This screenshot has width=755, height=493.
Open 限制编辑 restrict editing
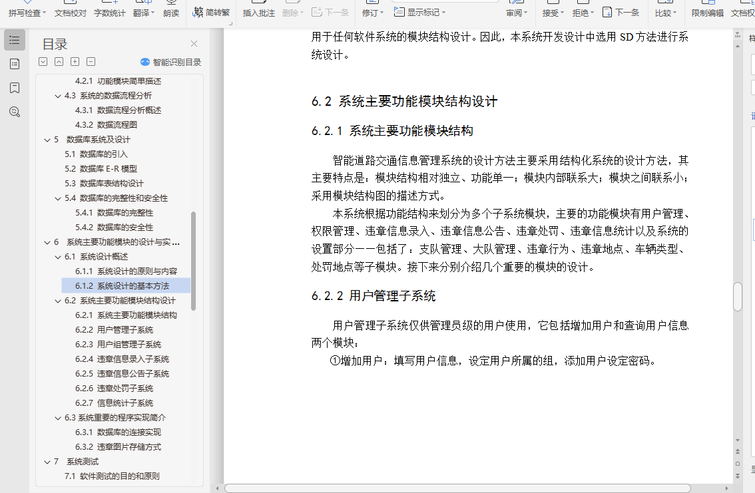pos(707,13)
